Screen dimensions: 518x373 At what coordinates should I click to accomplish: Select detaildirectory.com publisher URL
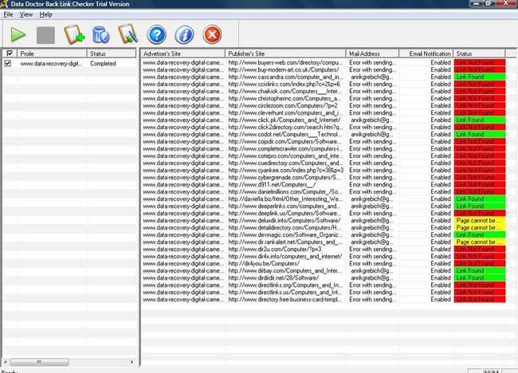pos(285,228)
